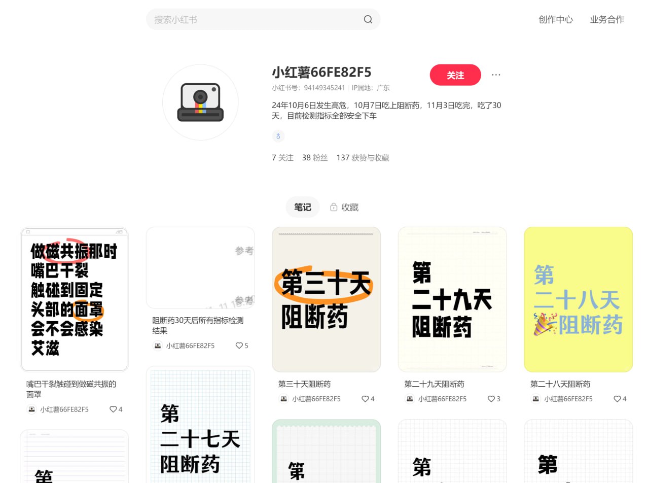649x483 pixels.
Task: Click the blue gender badge below the bio
Action: tap(278, 136)
